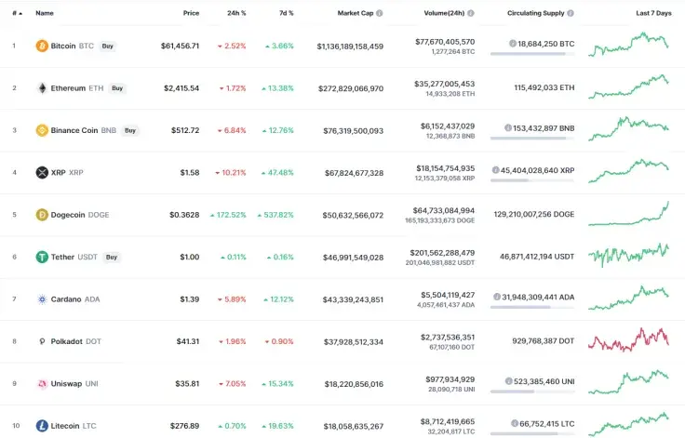This screenshot has height=438, width=685.
Task: Click the Uniswap pink unicorn icon
Action: 42,383
